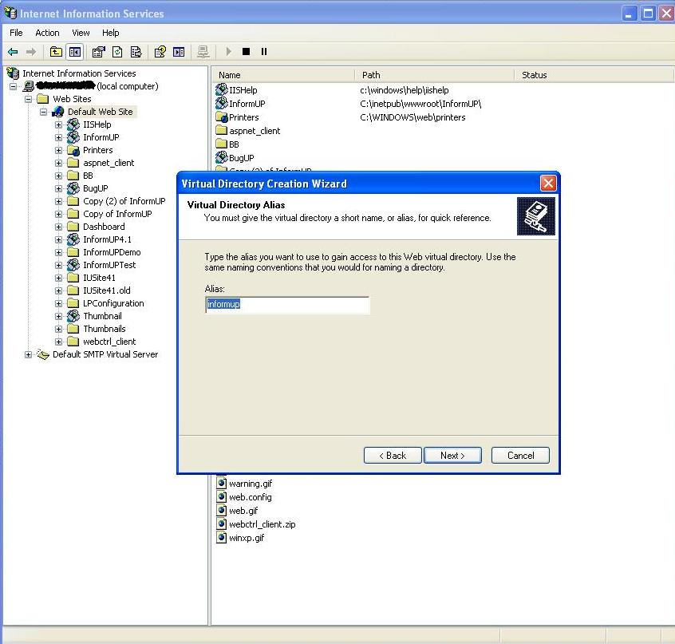Viewport: 675px width, 644px height.
Task: Click the Refresh toolbar icon
Action: tap(117, 52)
